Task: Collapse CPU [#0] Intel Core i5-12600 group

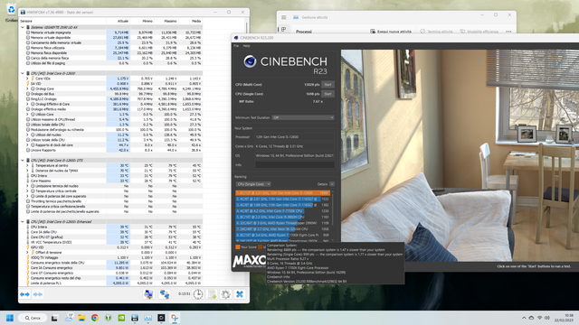Action: coord(23,73)
